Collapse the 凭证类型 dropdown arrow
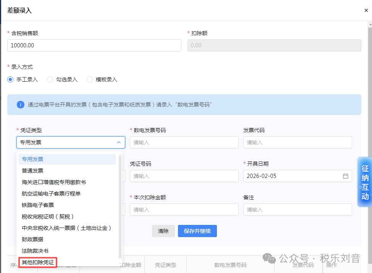Viewport: 372px width, 273px height. point(119,142)
